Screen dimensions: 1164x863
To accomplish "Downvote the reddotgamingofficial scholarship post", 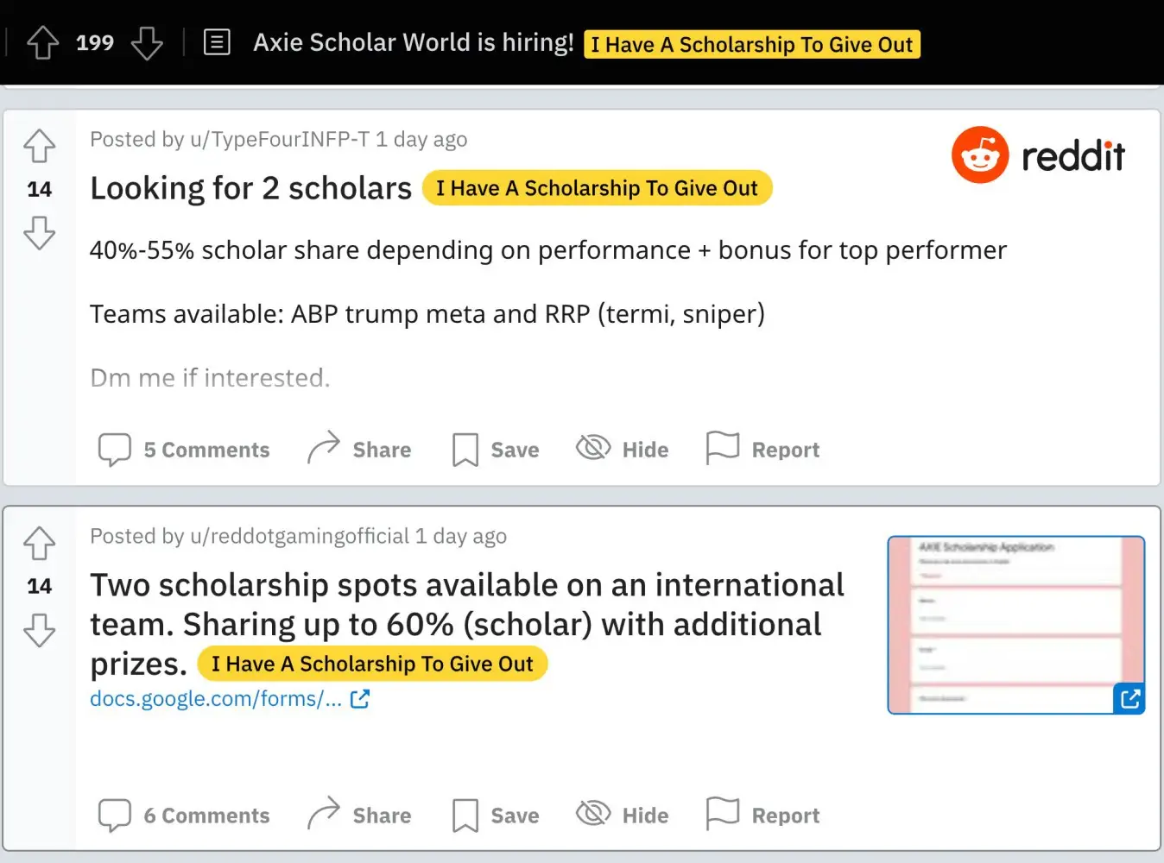I will pos(40,630).
